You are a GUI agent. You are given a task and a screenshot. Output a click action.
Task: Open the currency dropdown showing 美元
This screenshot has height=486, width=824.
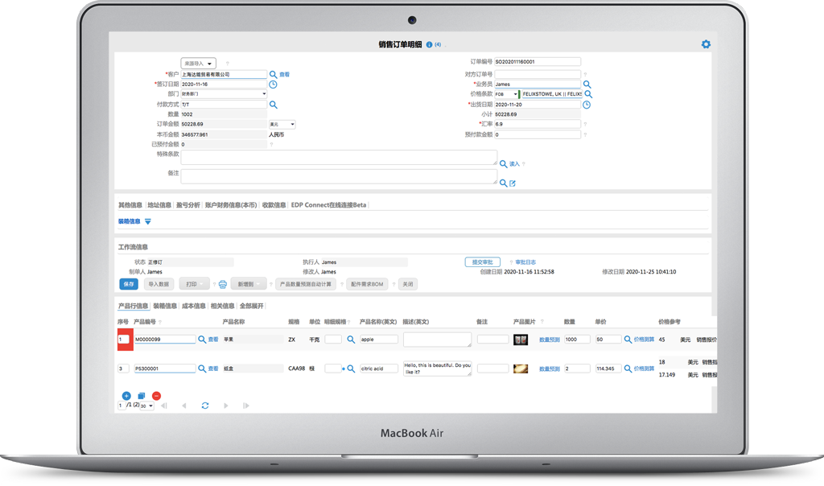[282, 125]
